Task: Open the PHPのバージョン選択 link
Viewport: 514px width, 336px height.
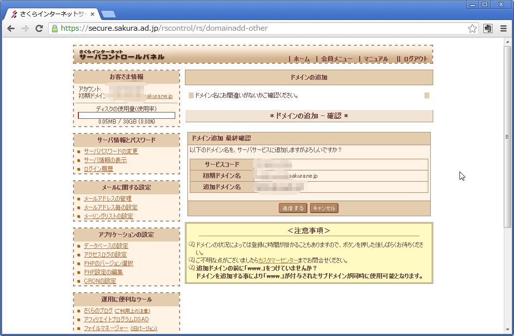Action: (x=109, y=263)
